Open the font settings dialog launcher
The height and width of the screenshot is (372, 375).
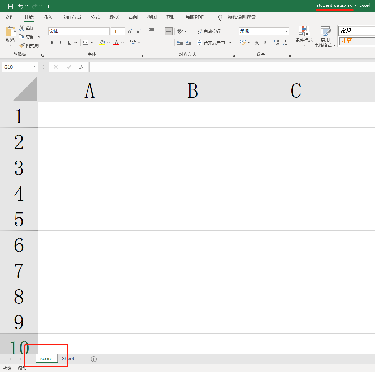click(142, 55)
